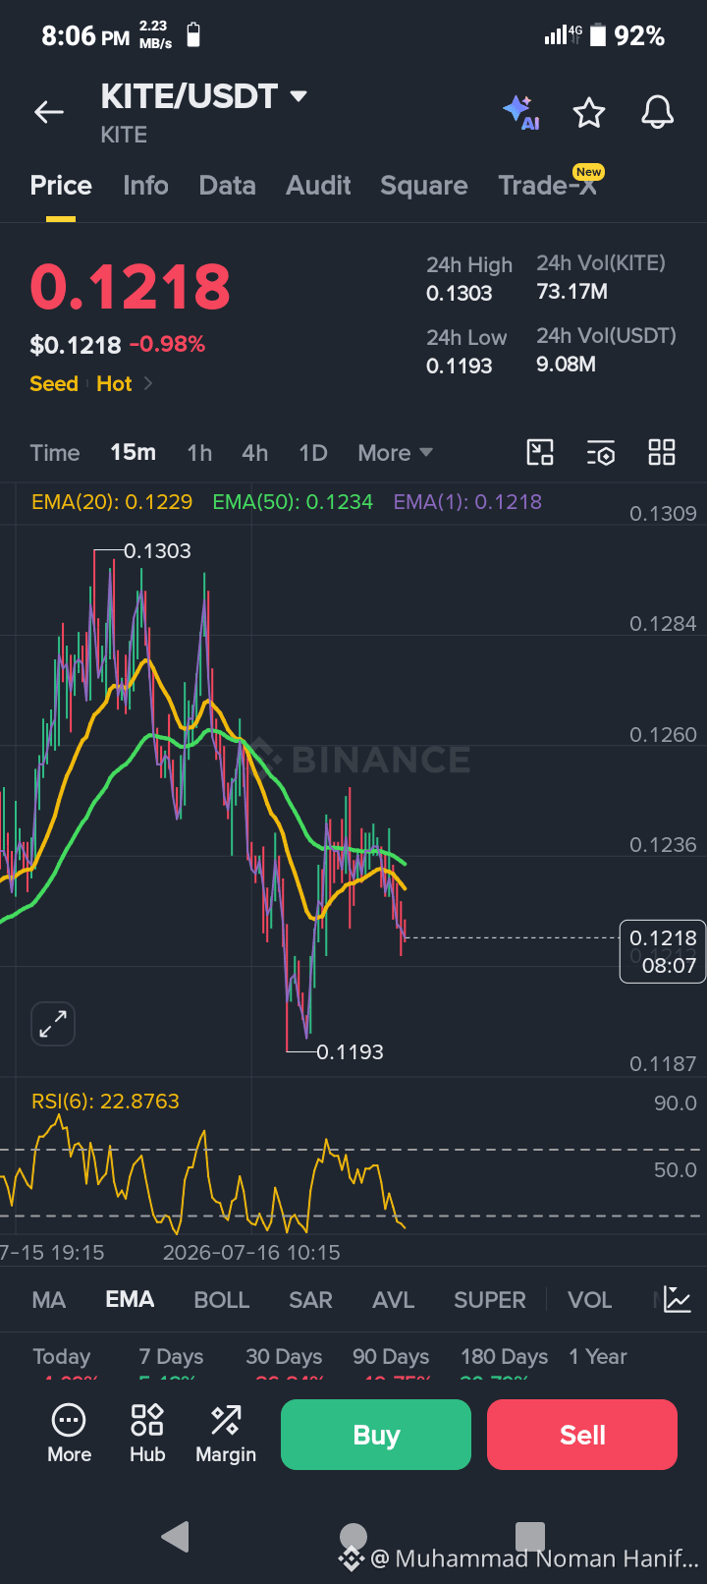Open the Seed Hot tag chevron
This screenshot has width=707, height=1584.
pos(148,383)
